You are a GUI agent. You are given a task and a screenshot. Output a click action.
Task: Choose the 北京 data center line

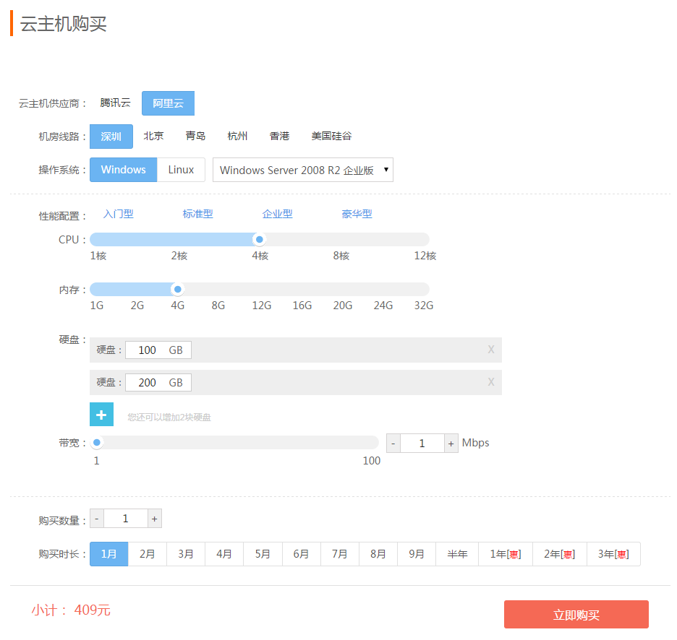click(x=153, y=136)
